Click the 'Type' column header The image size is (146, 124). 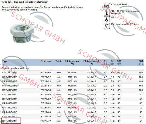tap(5, 61)
